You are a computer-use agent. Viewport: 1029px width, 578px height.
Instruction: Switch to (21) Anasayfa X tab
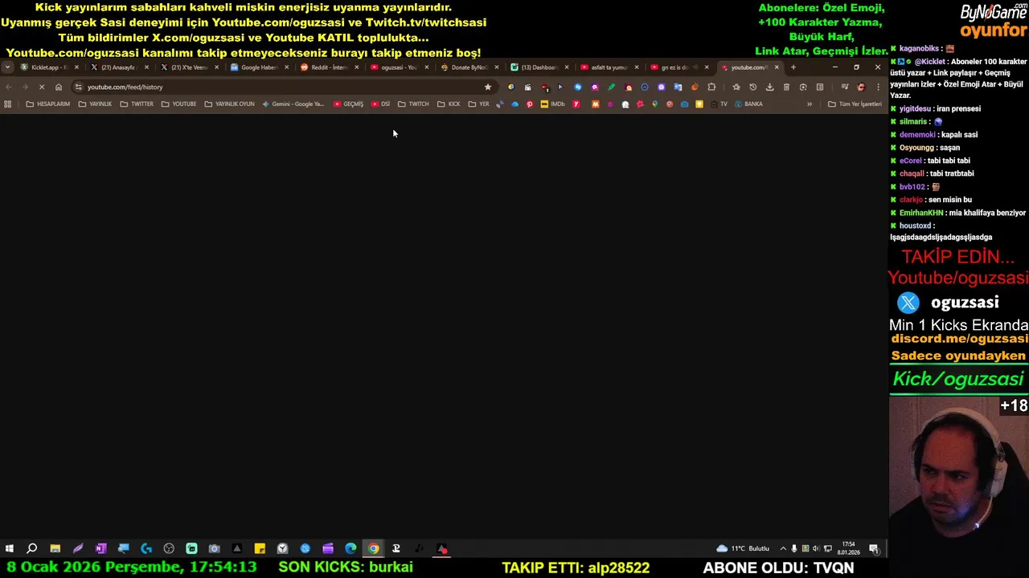pos(119,67)
